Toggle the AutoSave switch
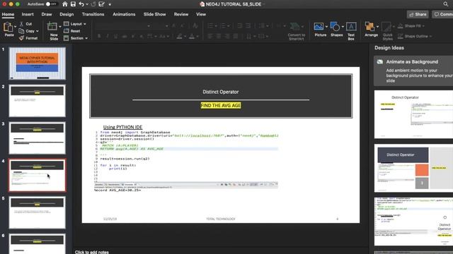The width and height of the screenshot is (453, 254). (52, 4)
